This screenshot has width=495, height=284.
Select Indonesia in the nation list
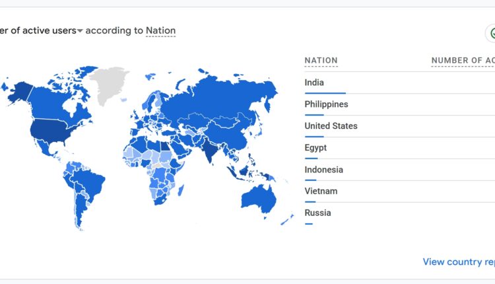(323, 170)
